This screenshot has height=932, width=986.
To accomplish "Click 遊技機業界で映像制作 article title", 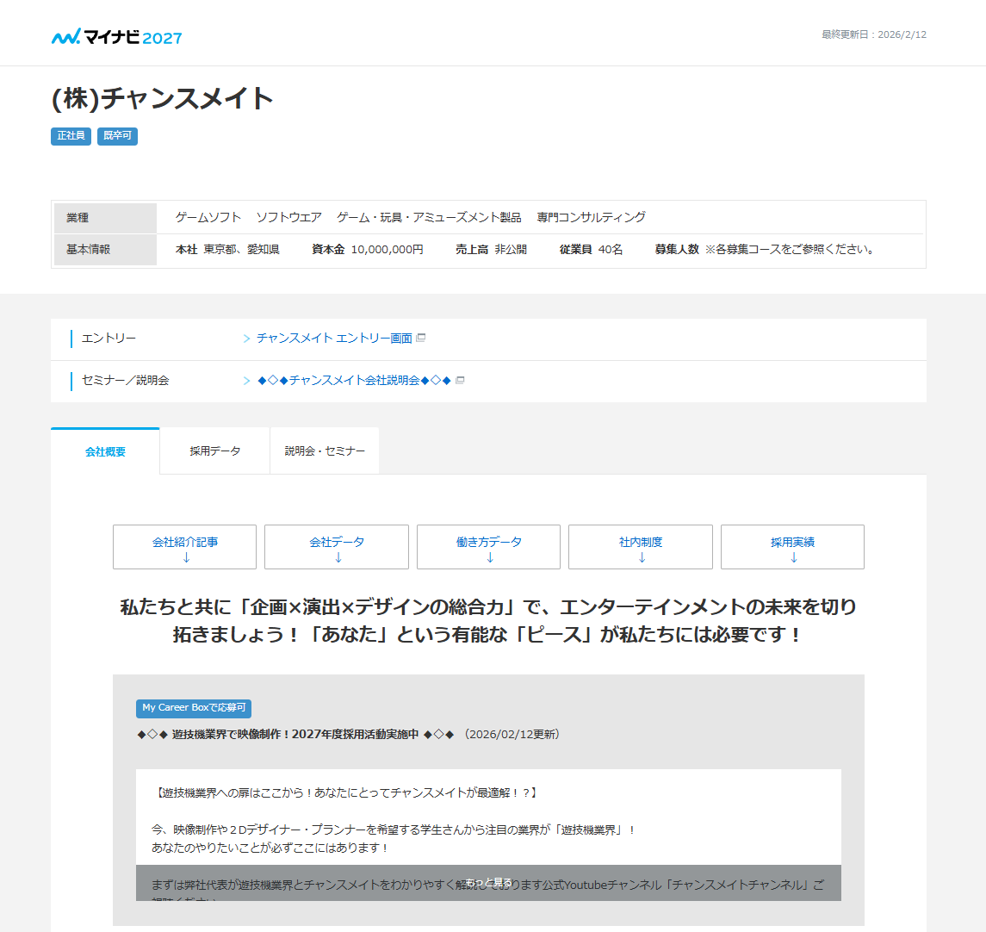I will (x=295, y=735).
